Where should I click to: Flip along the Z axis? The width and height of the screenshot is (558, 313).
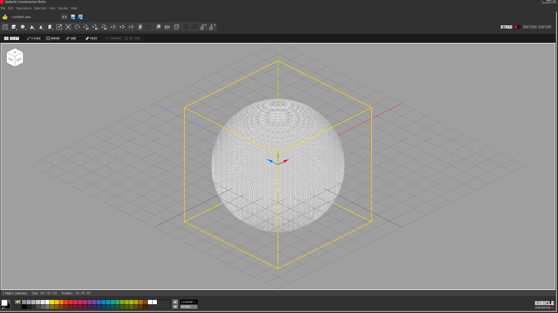(131, 27)
